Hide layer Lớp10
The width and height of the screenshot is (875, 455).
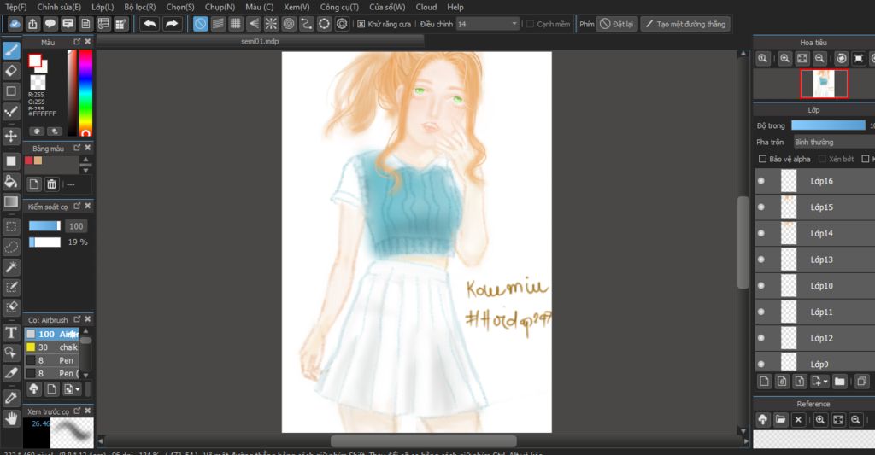[761, 285]
